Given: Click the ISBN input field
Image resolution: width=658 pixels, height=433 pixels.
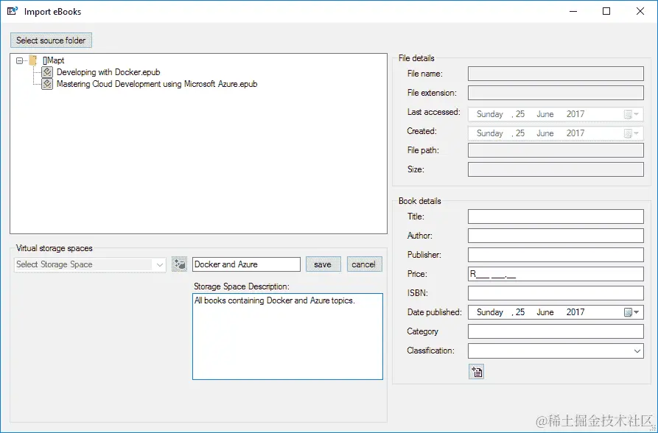Looking at the screenshot, I should coord(556,293).
